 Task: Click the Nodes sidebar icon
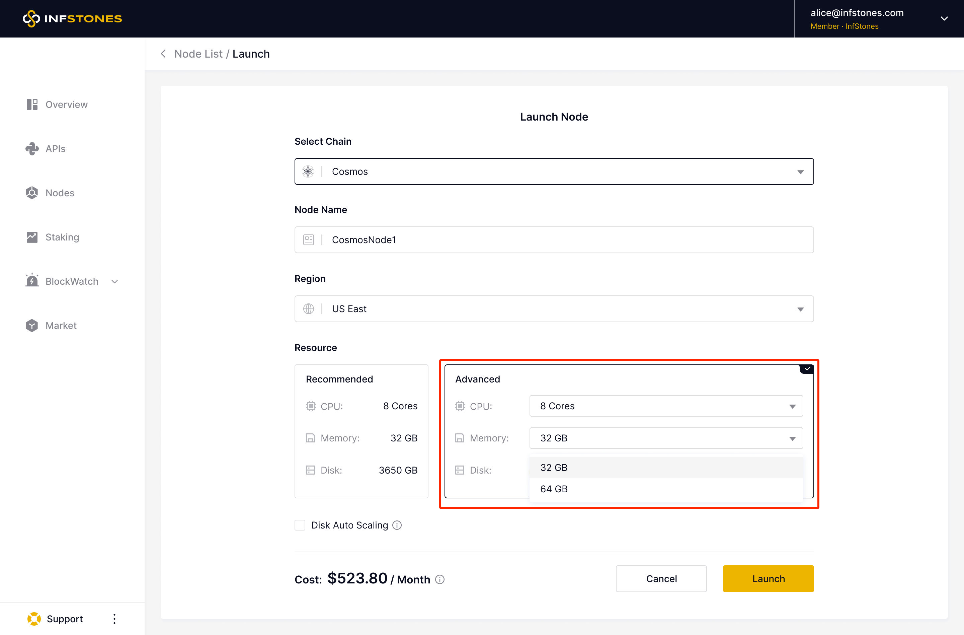(x=32, y=193)
